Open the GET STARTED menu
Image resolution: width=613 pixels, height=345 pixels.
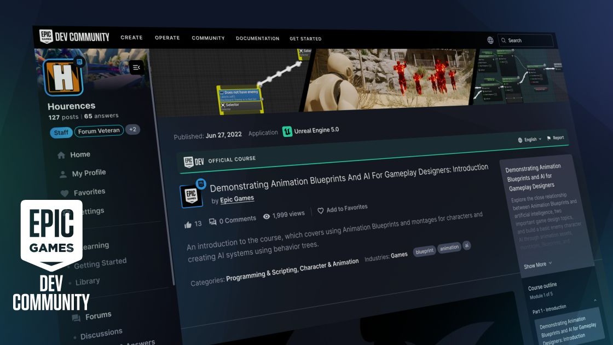[305, 39]
